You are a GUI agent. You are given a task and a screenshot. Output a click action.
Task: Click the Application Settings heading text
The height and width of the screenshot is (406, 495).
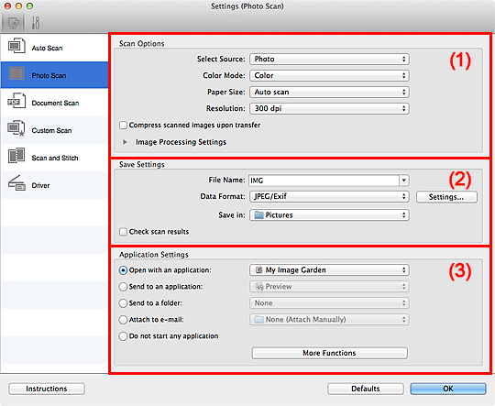(154, 255)
